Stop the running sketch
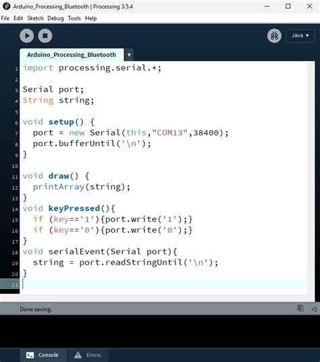 tap(45, 36)
